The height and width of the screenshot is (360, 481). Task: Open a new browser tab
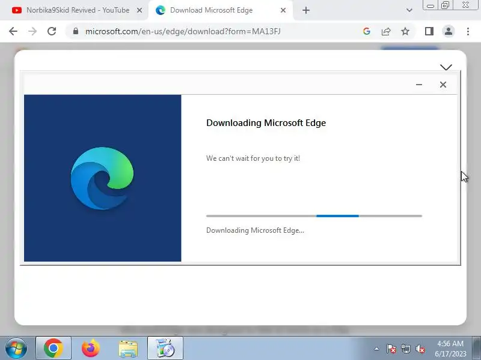(x=306, y=10)
